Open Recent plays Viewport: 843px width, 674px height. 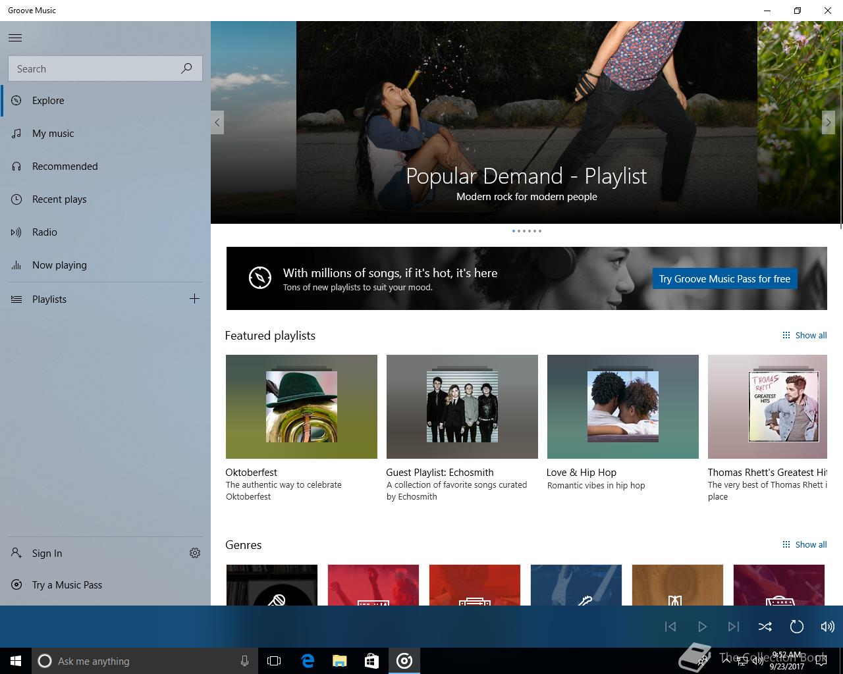coord(105,199)
